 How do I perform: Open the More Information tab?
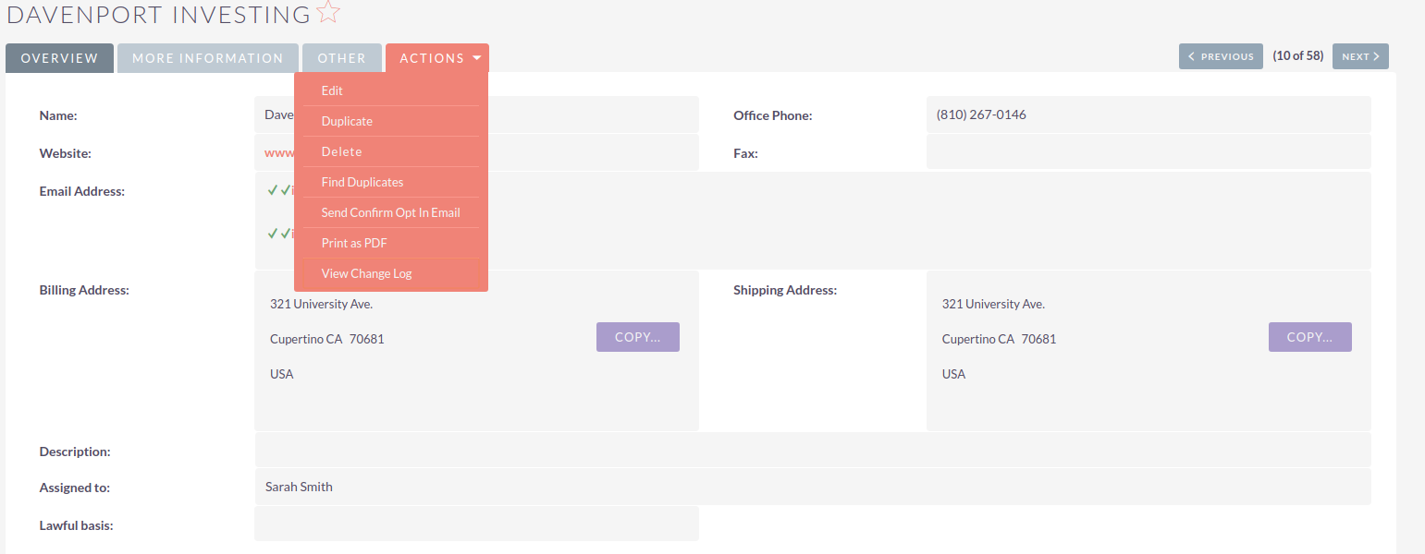[207, 58]
